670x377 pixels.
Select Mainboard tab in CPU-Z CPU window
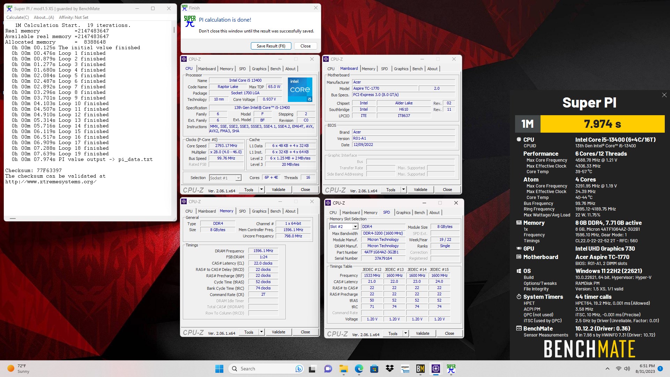(x=207, y=69)
